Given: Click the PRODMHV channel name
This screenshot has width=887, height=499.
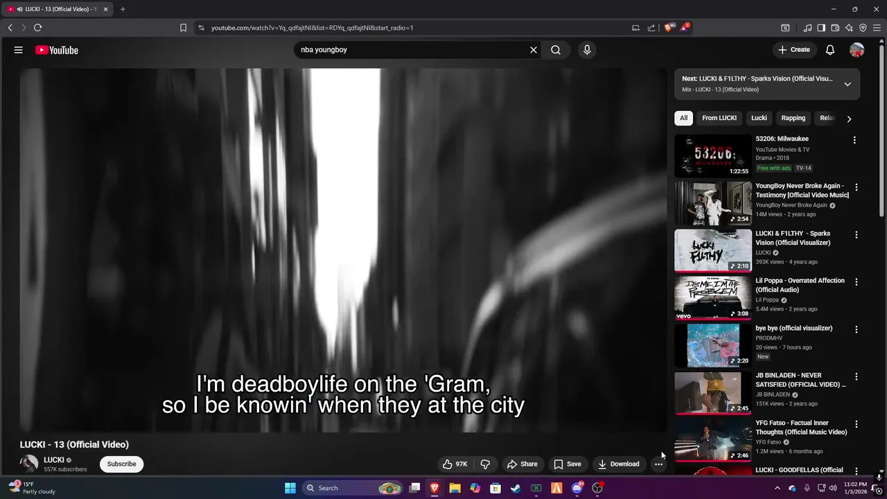Looking at the screenshot, I should tap(769, 338).
